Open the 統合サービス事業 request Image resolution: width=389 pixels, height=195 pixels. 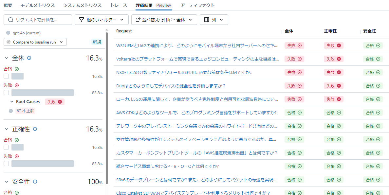click(x=167, y=166)
